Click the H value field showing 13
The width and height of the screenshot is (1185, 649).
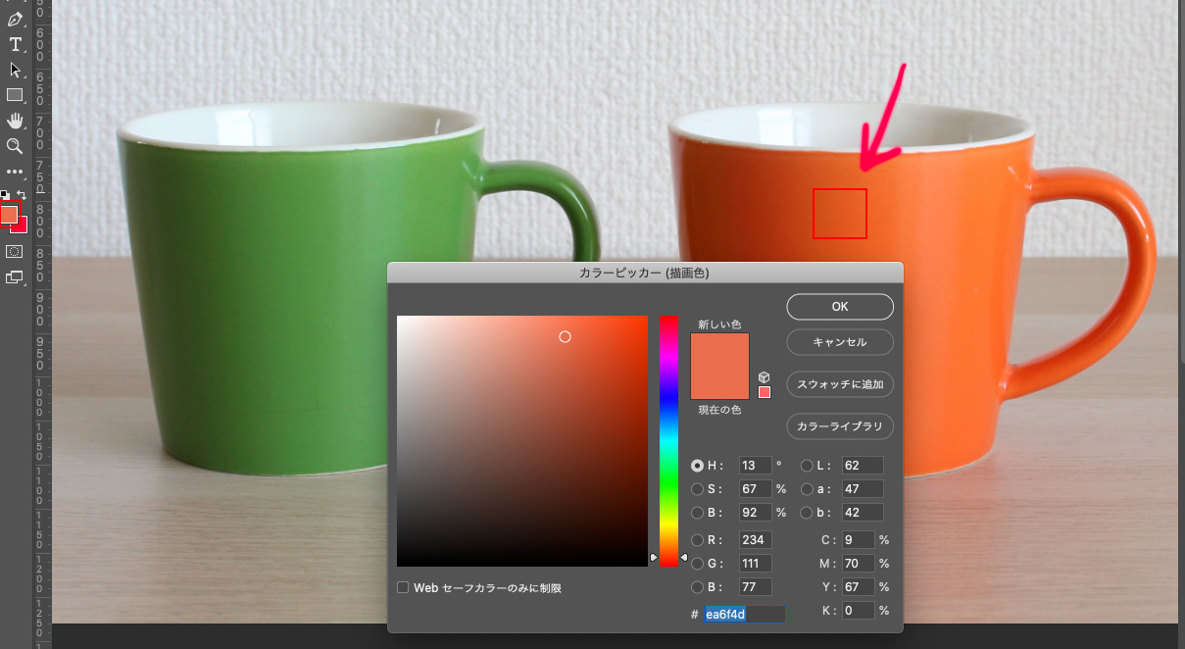[x=755, y=466]
